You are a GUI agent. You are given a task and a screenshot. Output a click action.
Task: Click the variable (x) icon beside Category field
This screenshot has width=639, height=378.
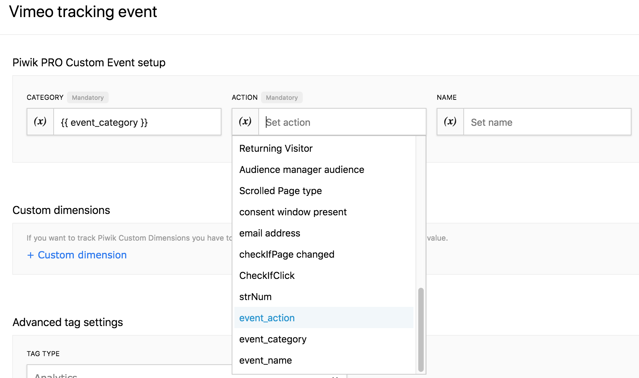(x=40, y=122)
